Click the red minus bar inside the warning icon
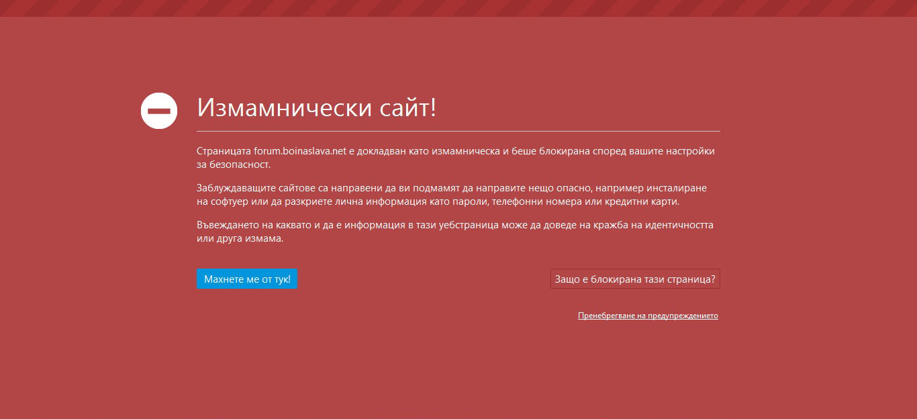Image resolution: width=917 pixels, height=419 pixels. coord(159,111)
